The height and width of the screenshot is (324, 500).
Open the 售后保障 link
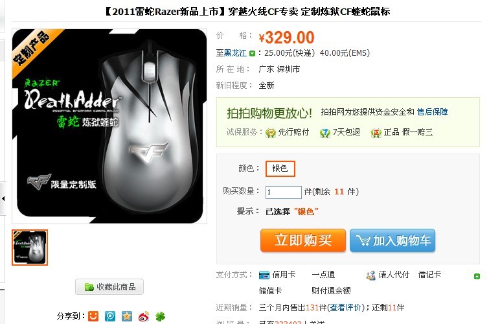click(x=433, y=112)
